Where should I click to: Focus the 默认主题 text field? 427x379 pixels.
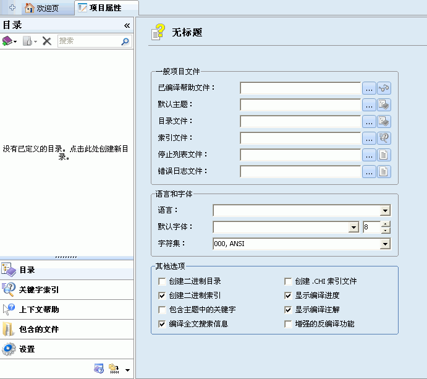(300, 104)
